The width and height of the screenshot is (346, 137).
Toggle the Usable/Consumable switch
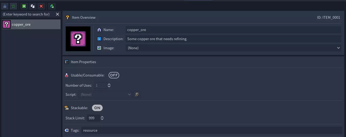[x=114, y=75]
